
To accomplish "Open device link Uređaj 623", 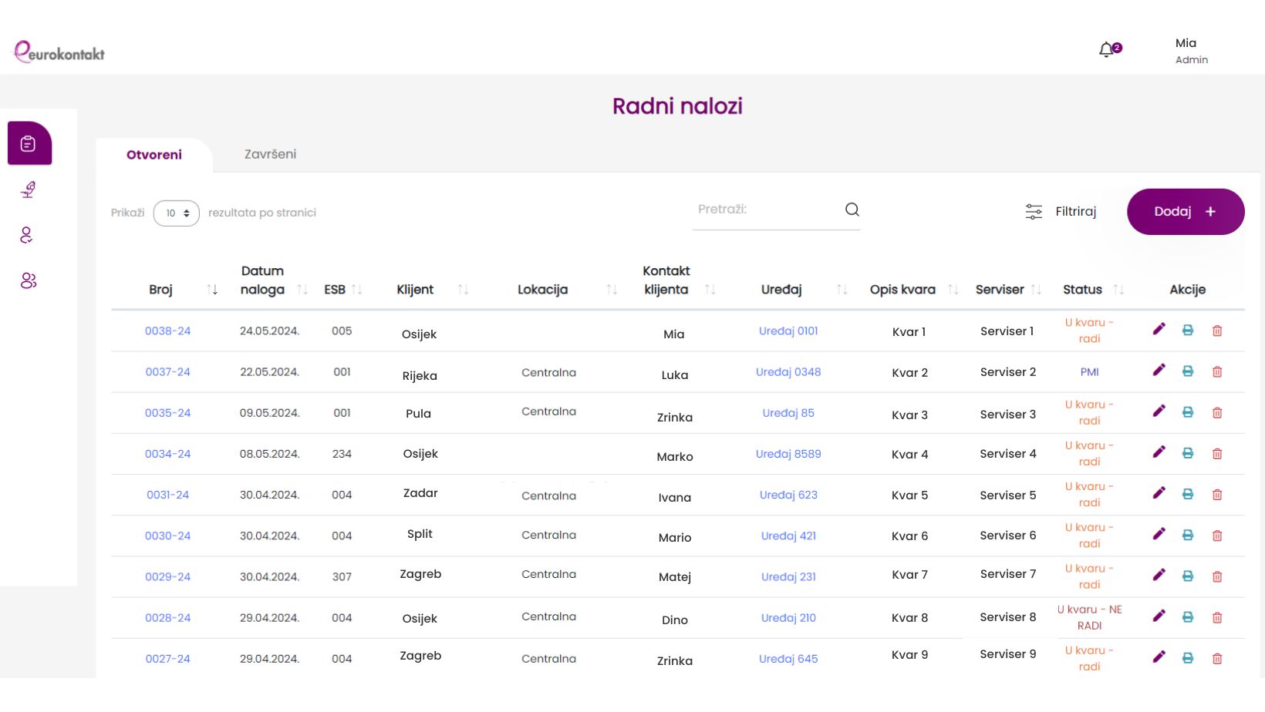I will pyautogui.click(x=788, y=495).
